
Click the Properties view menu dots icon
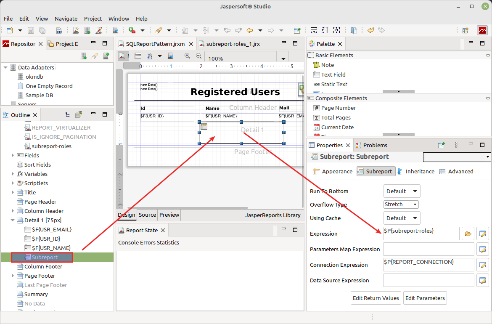click(456, 145)
